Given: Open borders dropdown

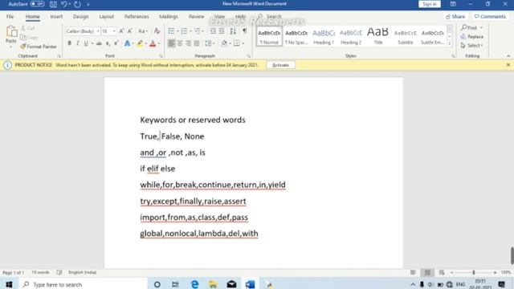Looking at the screenshot, I should [243, 43].
